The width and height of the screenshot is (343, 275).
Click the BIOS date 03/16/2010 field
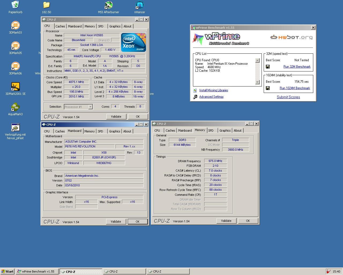coord(104,185)
